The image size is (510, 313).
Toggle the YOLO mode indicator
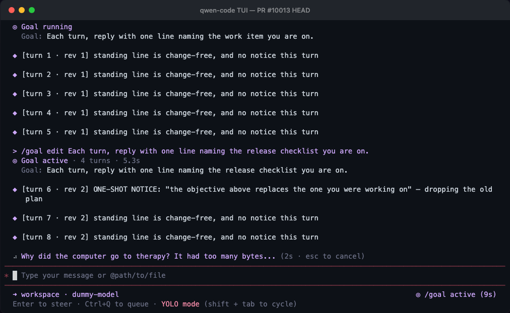click(180, 304)
